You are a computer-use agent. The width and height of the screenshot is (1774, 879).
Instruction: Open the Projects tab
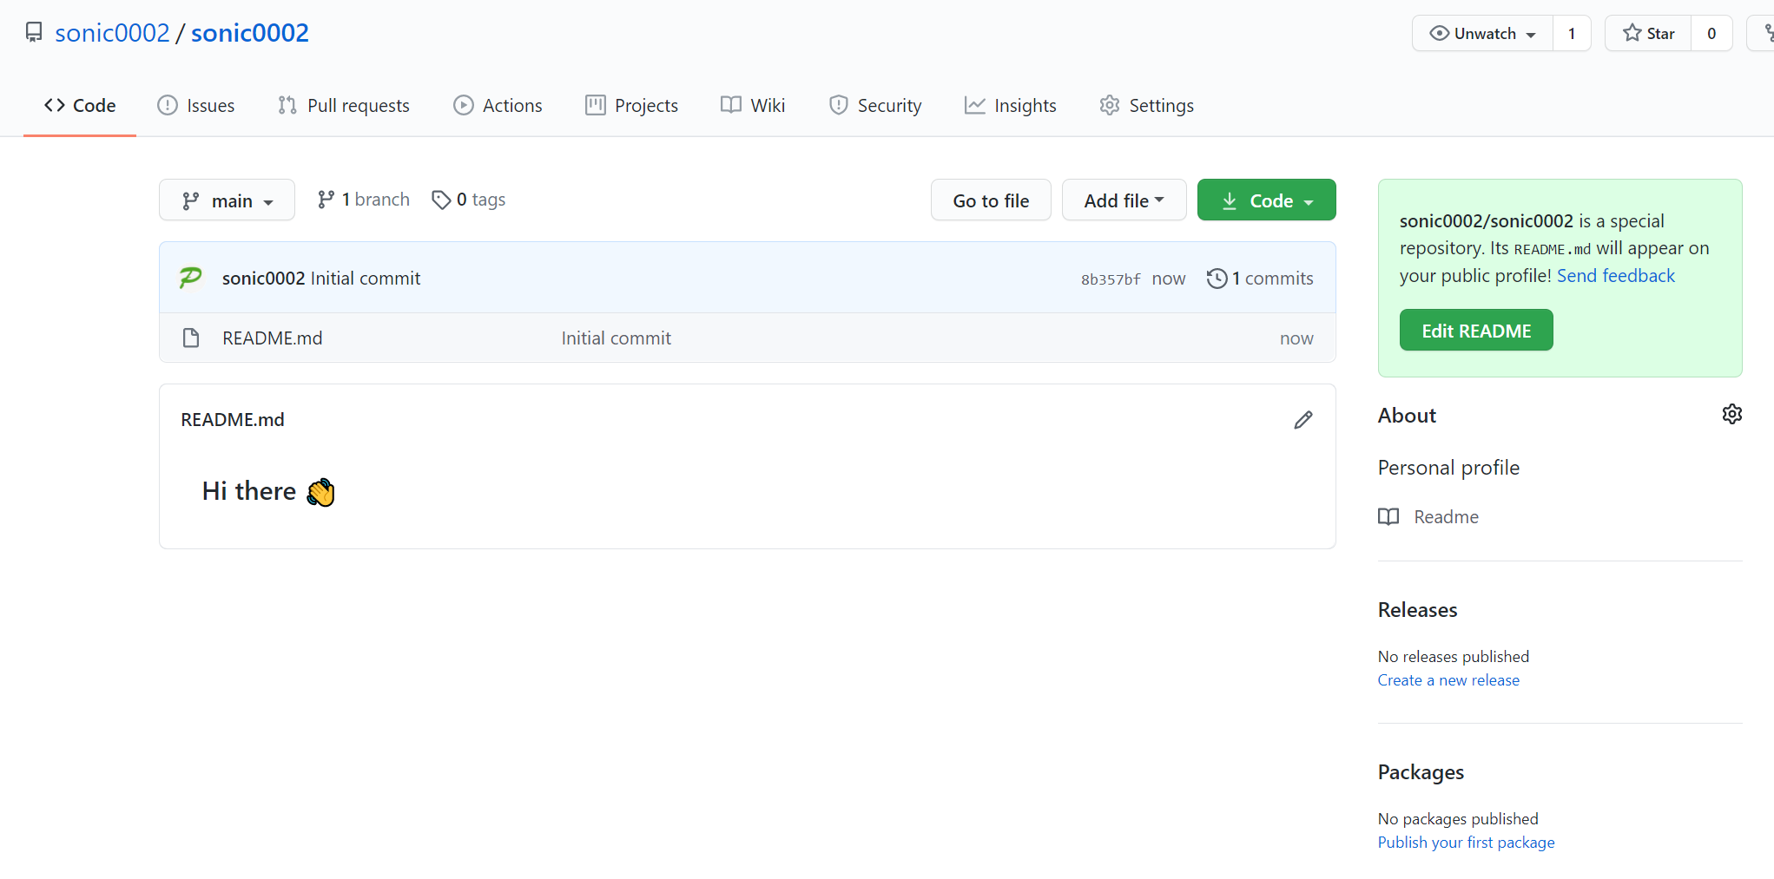pos(632,106)
